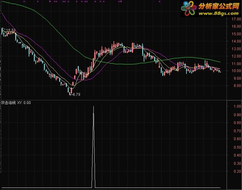The width and height of the screenshot is (242, 190).
Task: Select the 6.79 low price marker
Action: (77, 94)
